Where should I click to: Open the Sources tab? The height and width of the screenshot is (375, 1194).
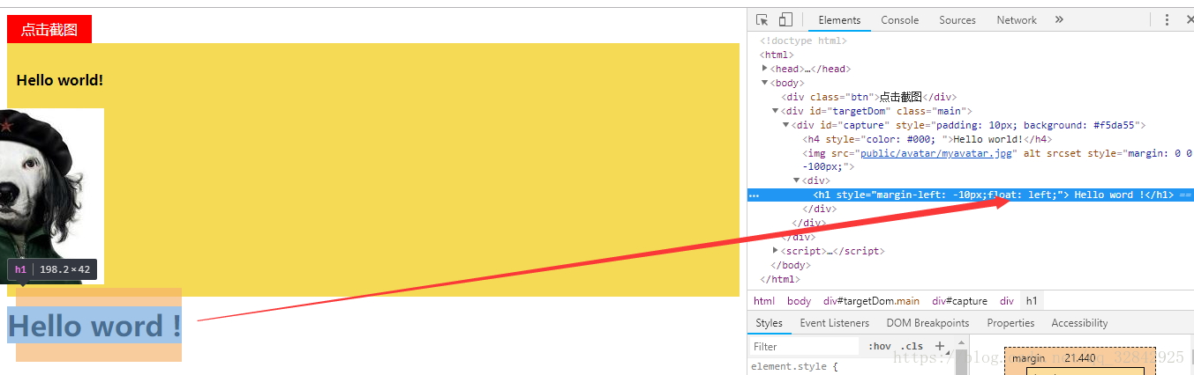(957, 20)
